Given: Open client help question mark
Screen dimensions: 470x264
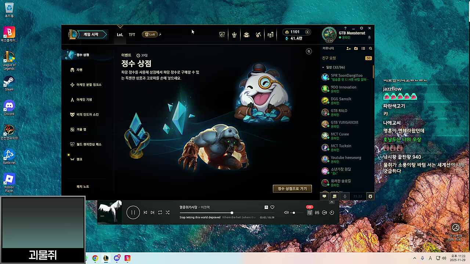Looking at the screenshot, I should (345, 28).
